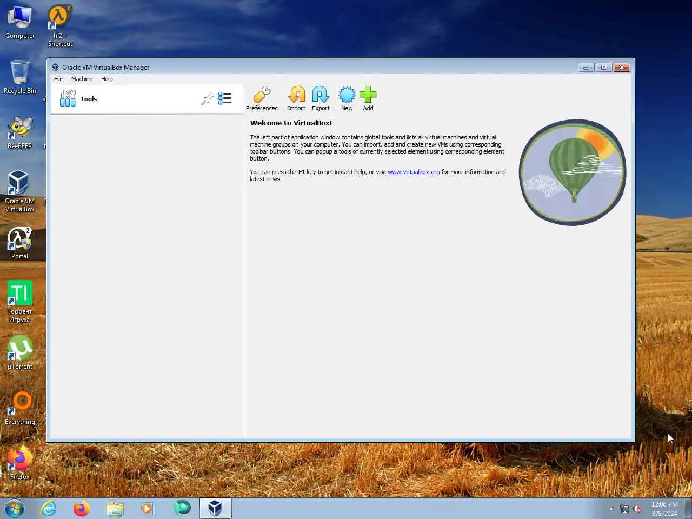The width and height of the screenshot is (692, 519).
Task: Select the Tools item in the left panel
Action: pos(146,99)
